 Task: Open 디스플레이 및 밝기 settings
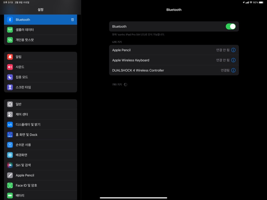pyautogui.click(x=40, y=124)
